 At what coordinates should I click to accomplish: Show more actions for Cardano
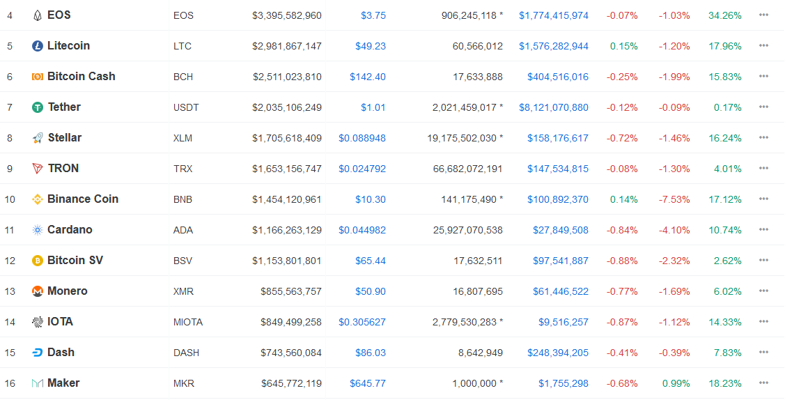763,229
